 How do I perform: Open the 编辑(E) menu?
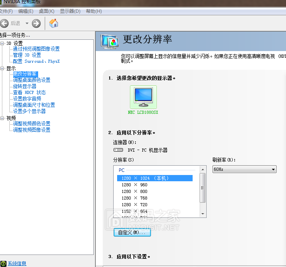26,11
